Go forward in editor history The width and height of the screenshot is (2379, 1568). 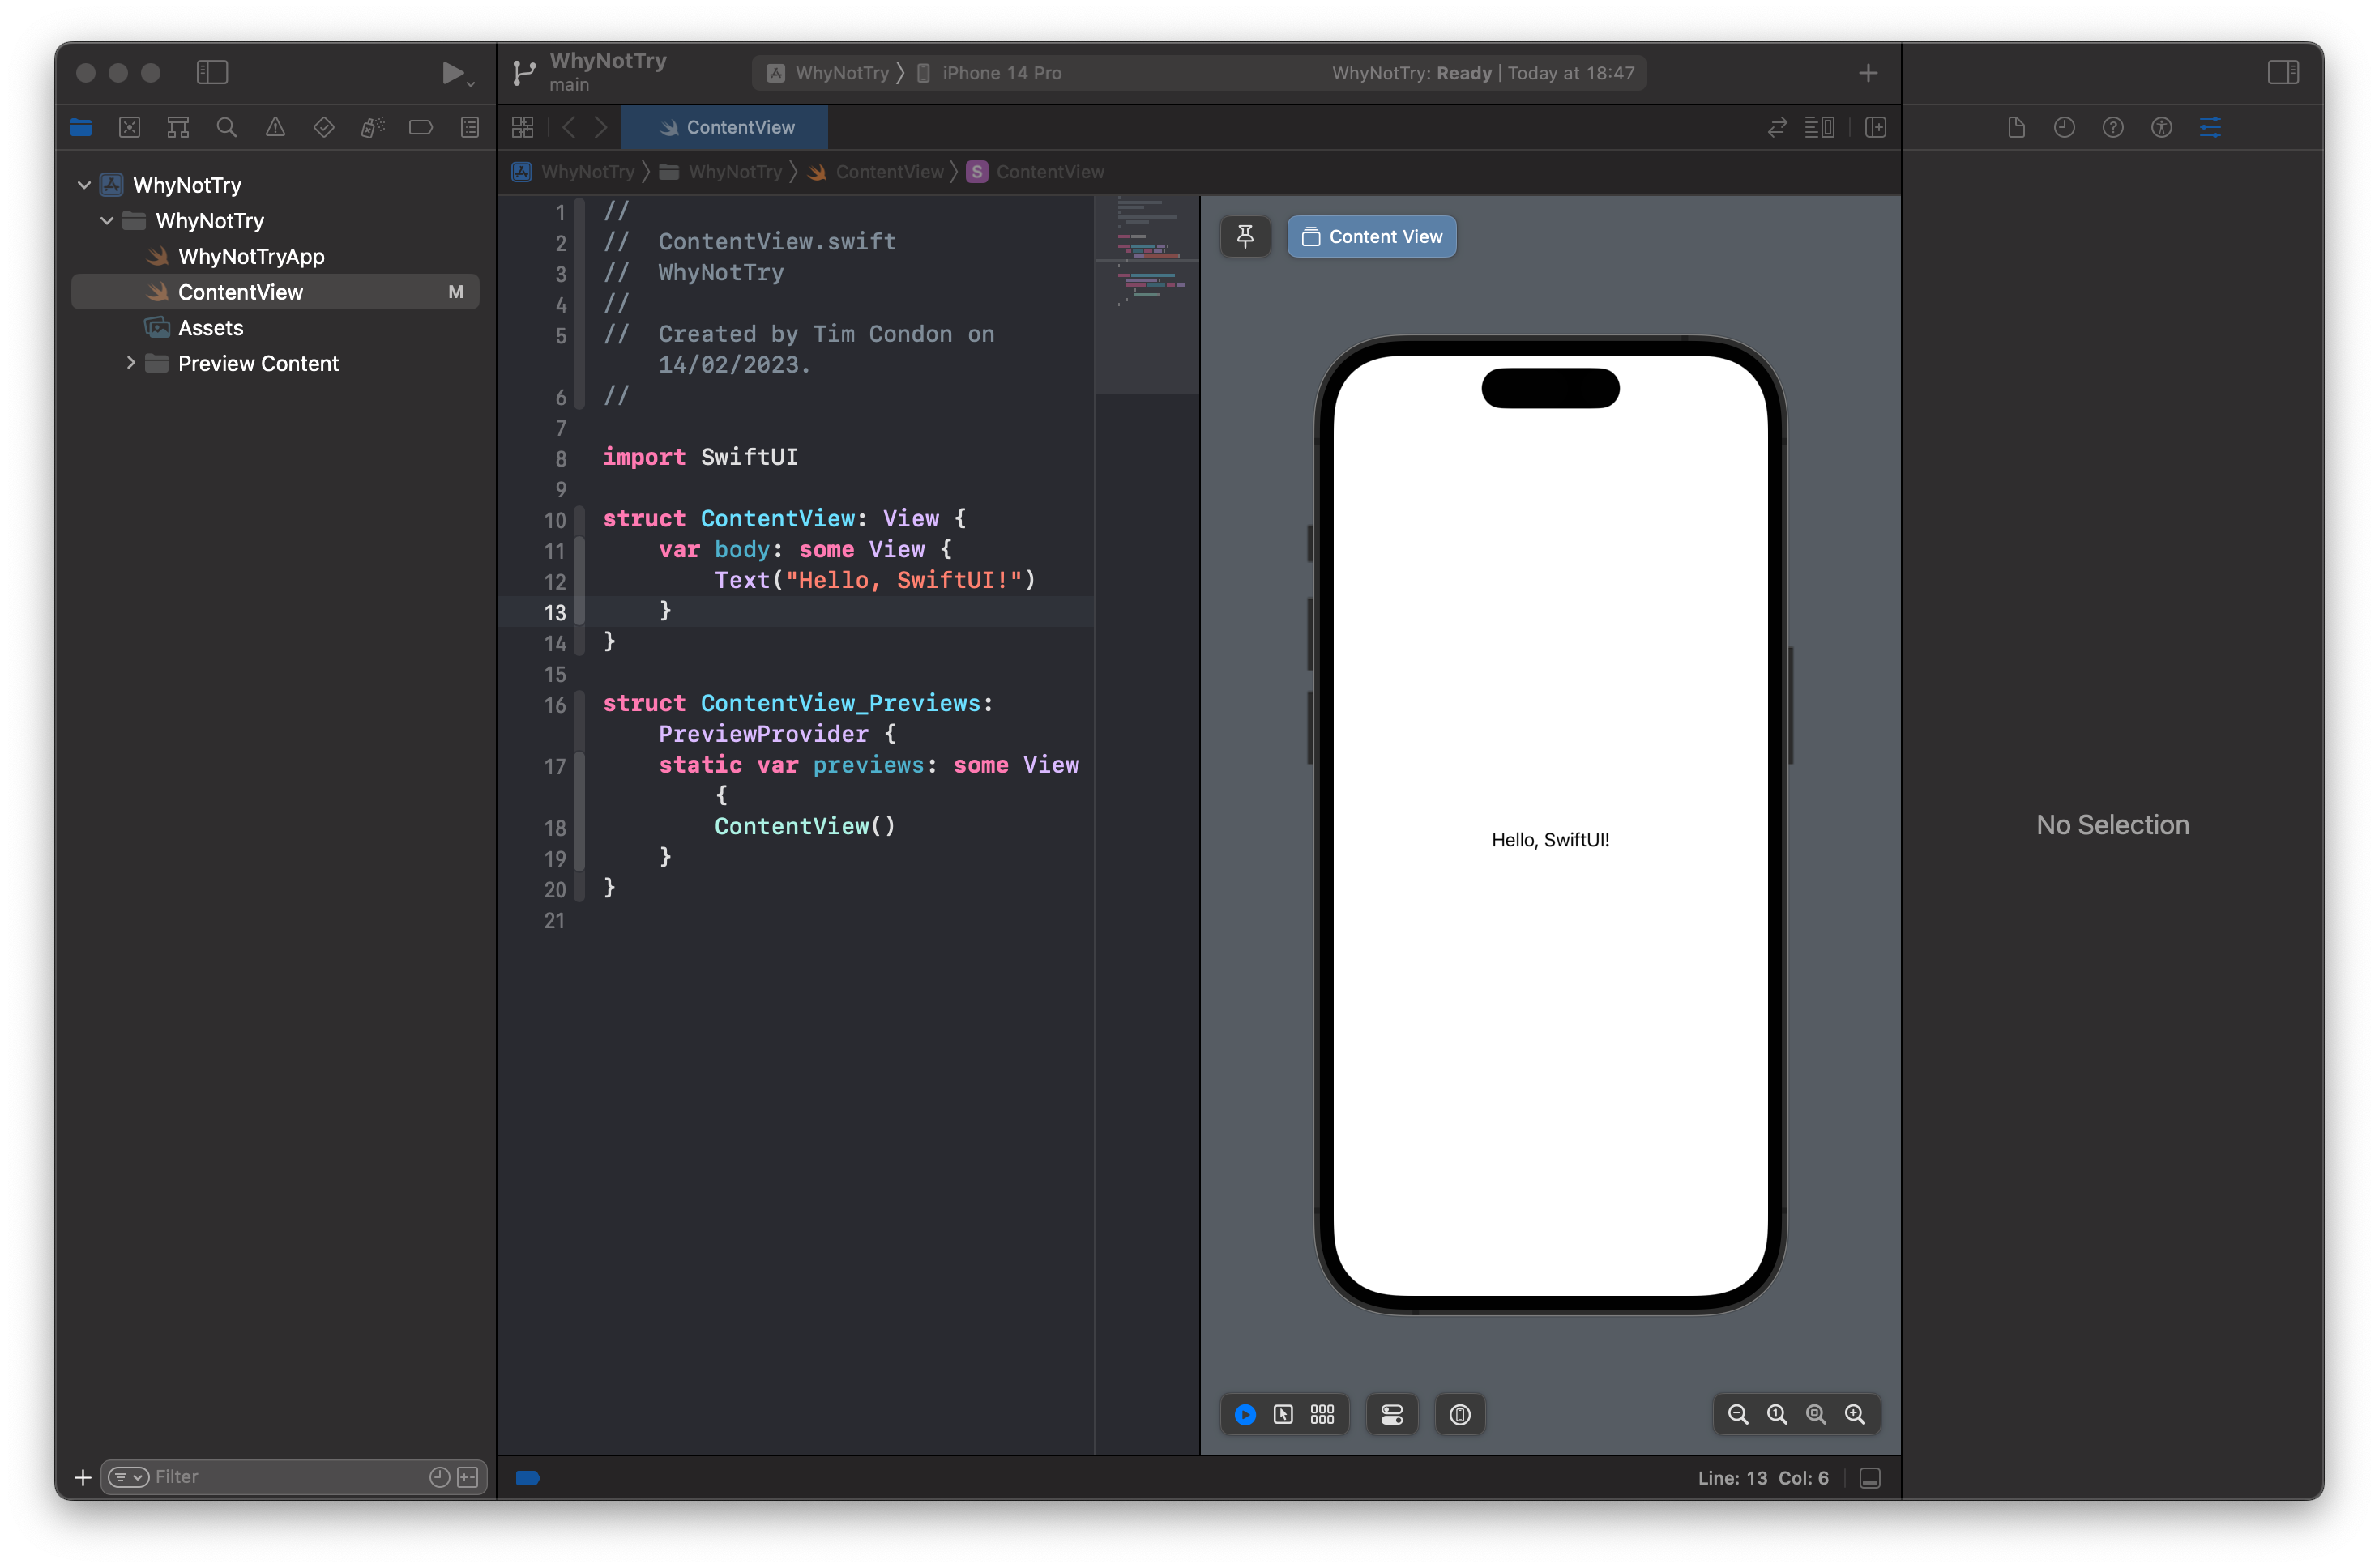(x=600, y=127)
